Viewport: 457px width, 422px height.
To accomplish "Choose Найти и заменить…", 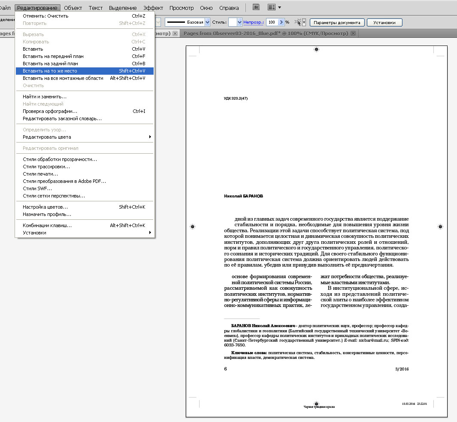I will (85, 97).
